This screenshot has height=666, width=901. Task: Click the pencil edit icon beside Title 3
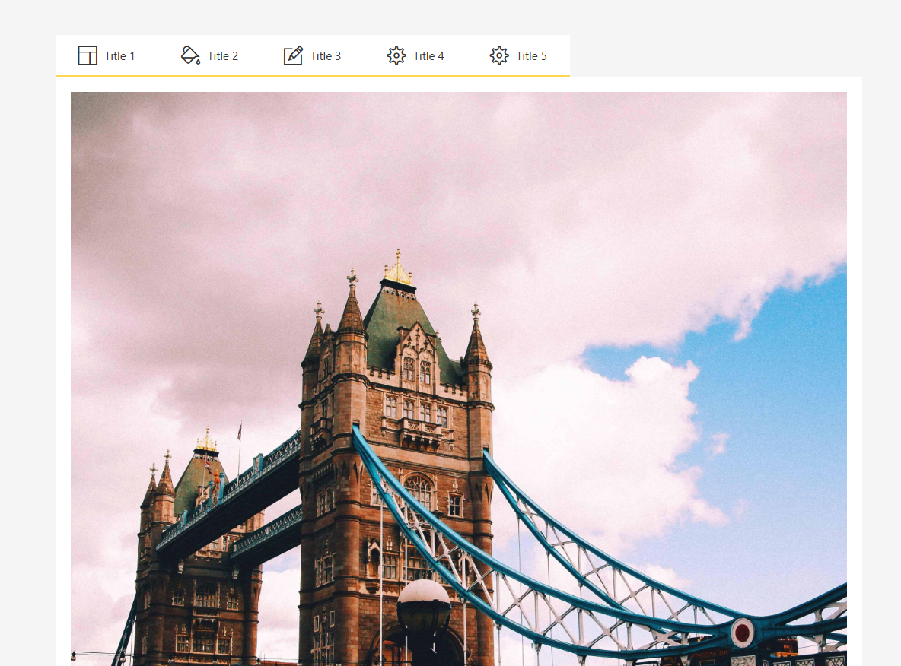point(293,55)
